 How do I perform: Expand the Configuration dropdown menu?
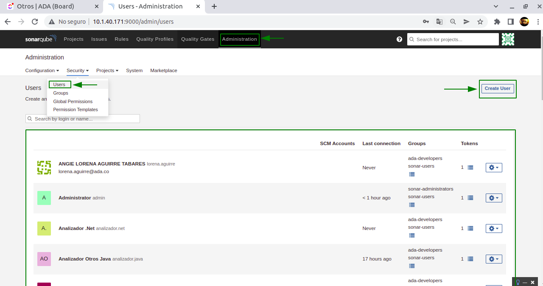(x=42, y=70)
